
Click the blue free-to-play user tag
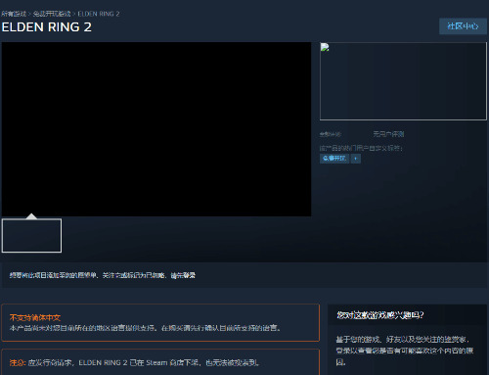pyautogui.click(x=334, y=159)
